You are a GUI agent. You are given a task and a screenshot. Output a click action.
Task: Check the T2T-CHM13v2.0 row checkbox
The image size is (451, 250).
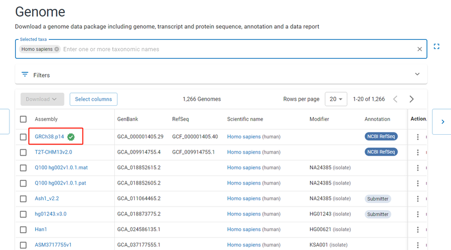click(23, 153)
